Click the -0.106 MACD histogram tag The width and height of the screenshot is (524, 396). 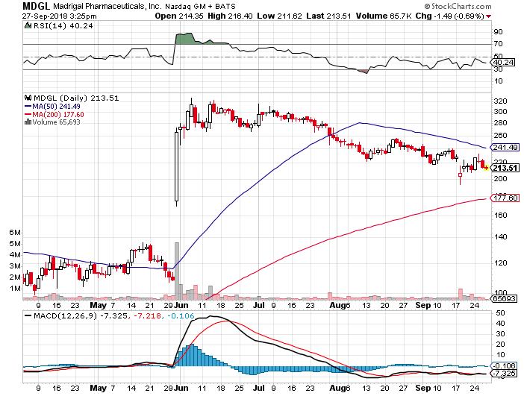505,365
